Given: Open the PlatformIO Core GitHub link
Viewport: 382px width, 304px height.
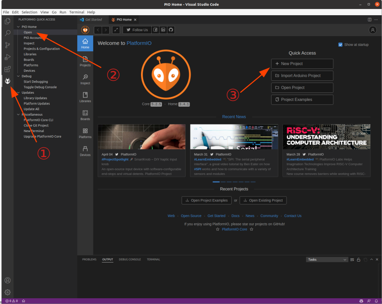Looking at the screenshot, I should 234,229.
